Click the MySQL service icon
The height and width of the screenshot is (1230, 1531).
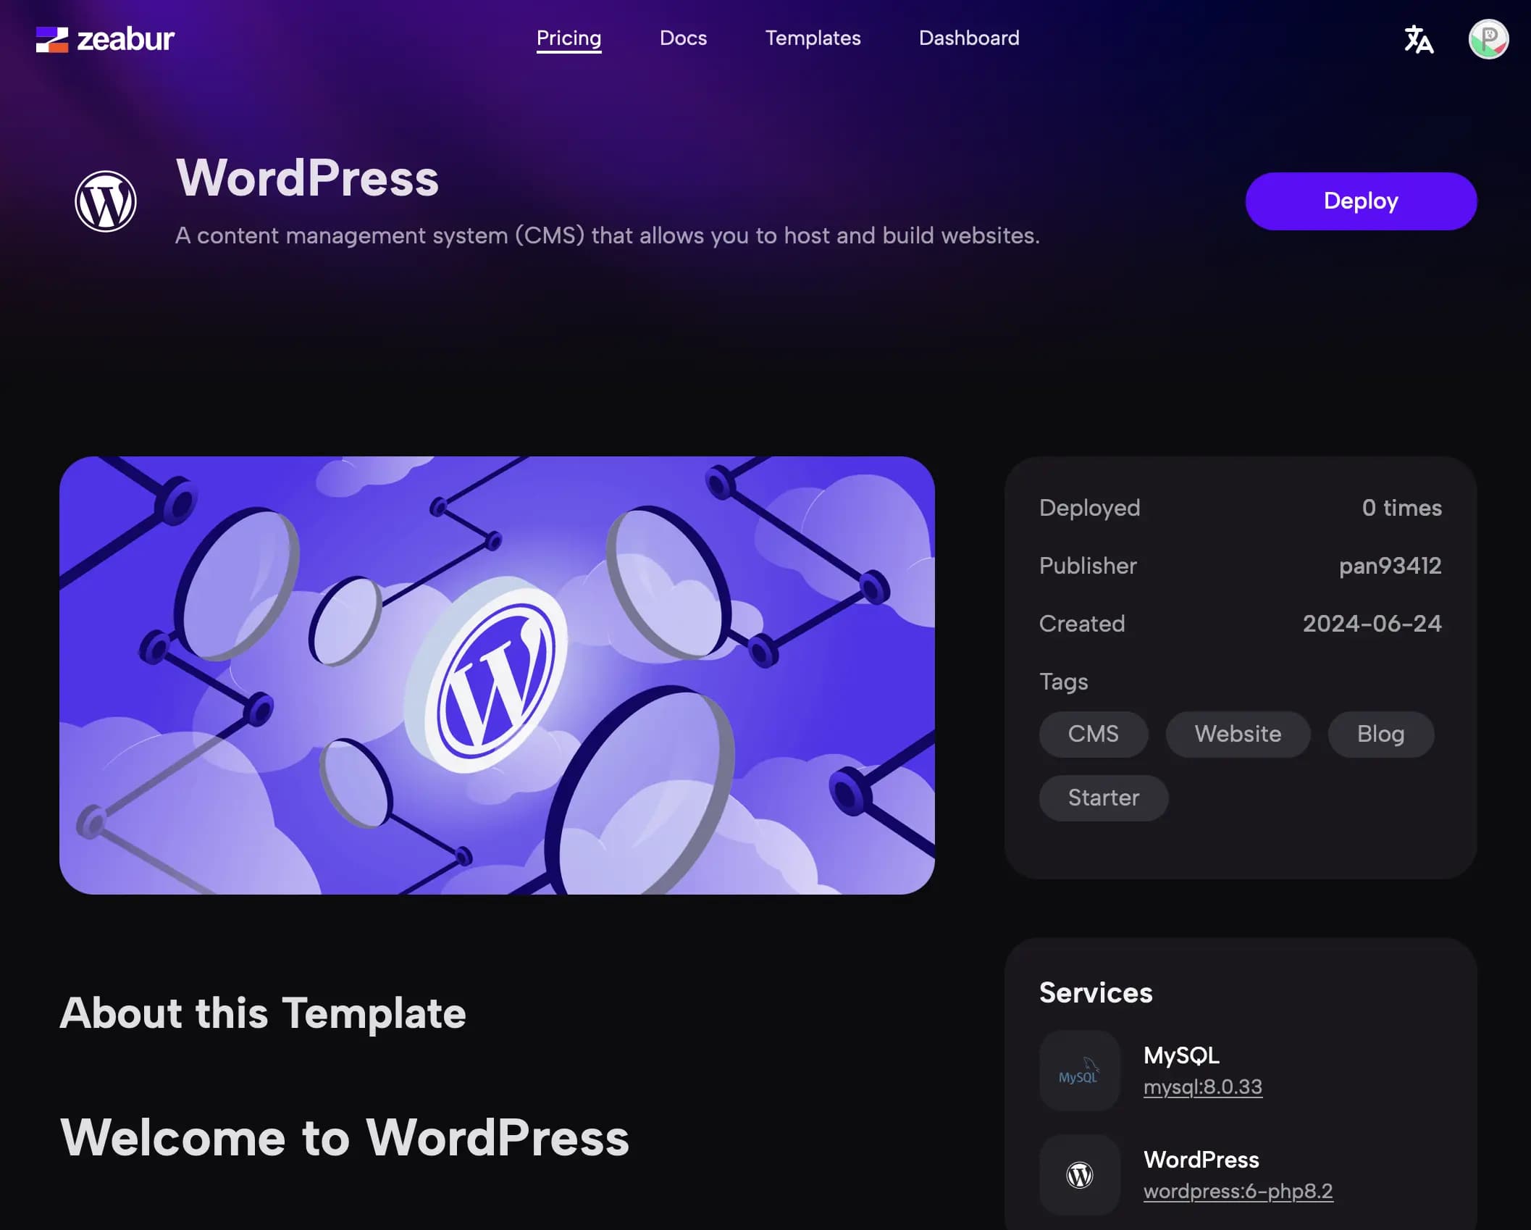point(1079,1069)
